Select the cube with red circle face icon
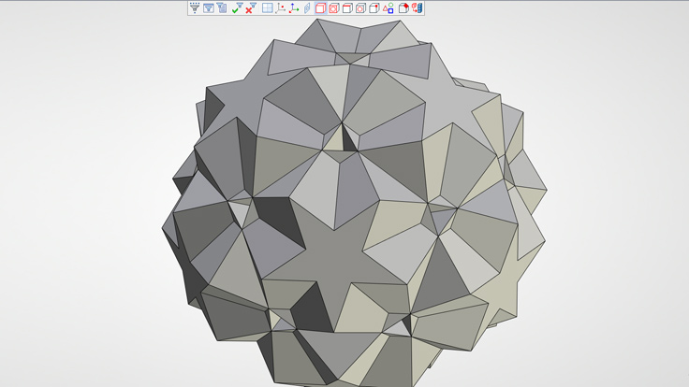Image resolution: width=689 pixels, height=387 pixels. tap(360, 7)
